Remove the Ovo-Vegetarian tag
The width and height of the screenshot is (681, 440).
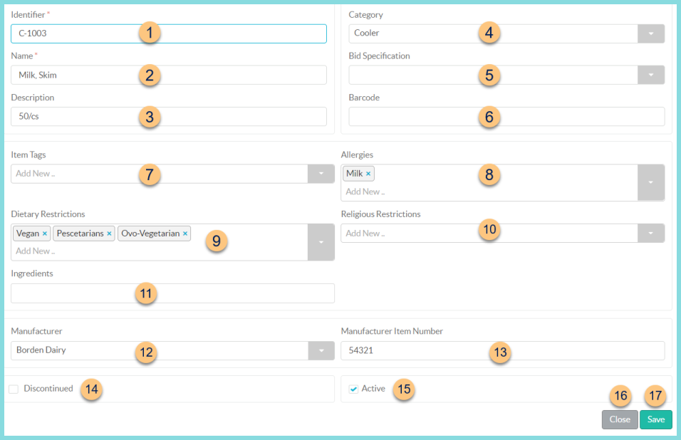coord(185,234)
